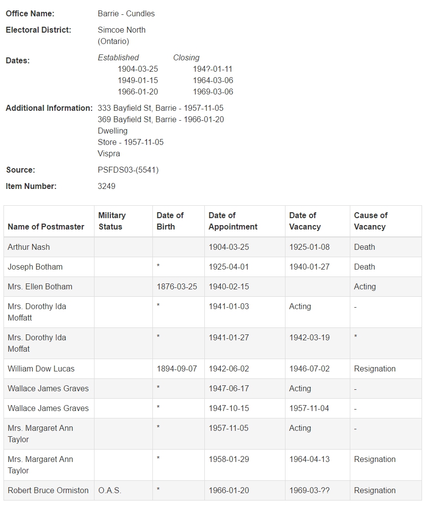Select the item number 3249 text
This screenshot has width=426, height=507.
pyautogui.click(x=106, y=186)
